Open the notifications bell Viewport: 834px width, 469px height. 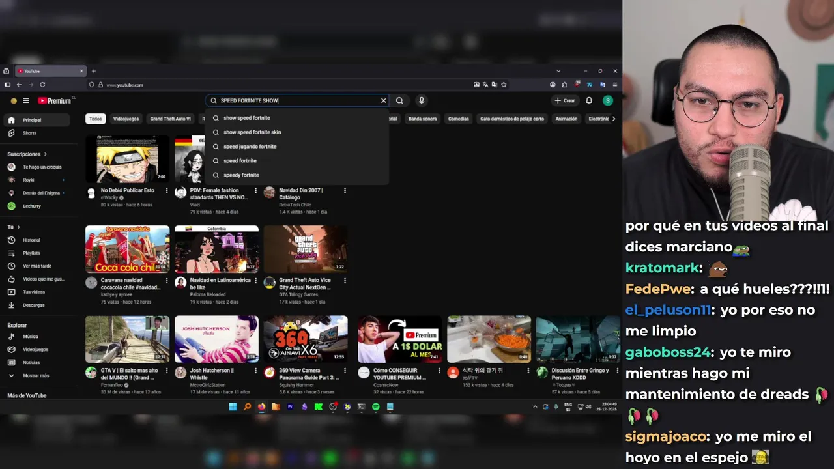click(589, 100)
